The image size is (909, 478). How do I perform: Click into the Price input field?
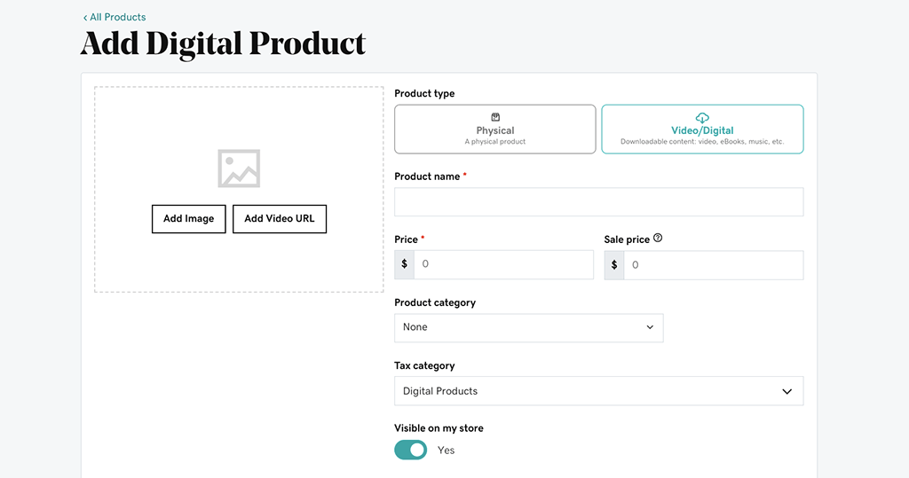pos(503,264)
